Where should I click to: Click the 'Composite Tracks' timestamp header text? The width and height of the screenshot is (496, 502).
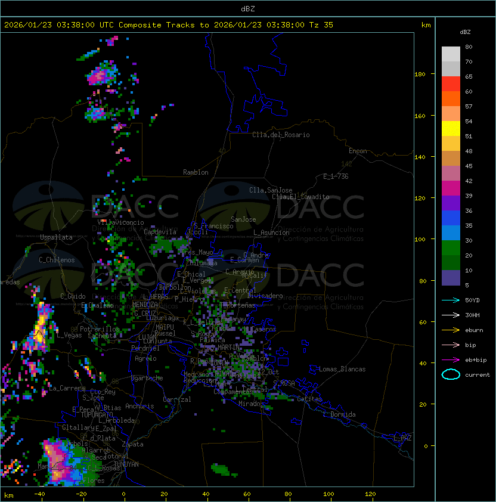point(169,25)
